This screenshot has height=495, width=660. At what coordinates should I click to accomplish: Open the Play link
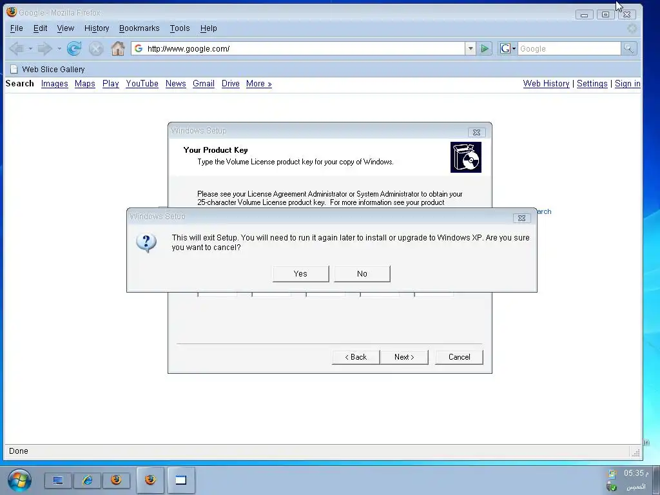point(110,84)
